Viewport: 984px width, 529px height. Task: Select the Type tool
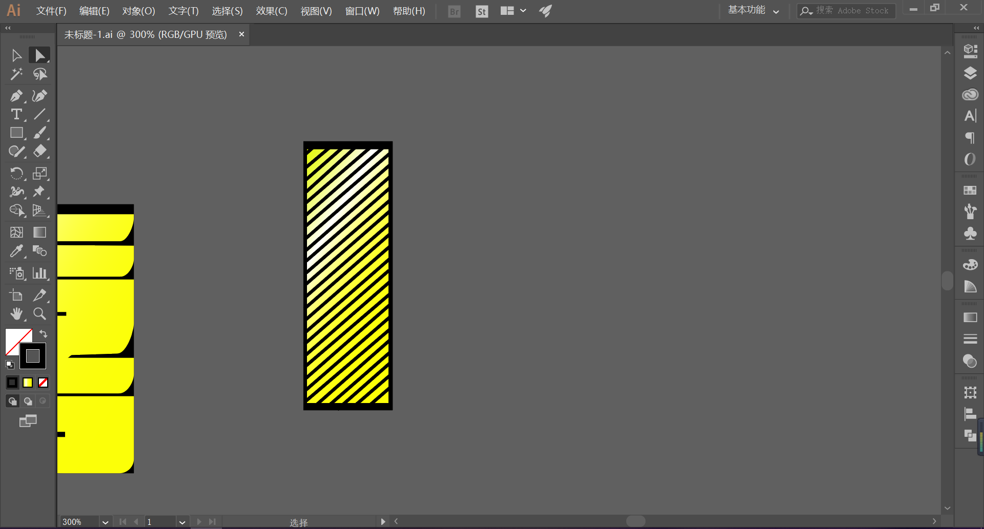coord(16,114)
